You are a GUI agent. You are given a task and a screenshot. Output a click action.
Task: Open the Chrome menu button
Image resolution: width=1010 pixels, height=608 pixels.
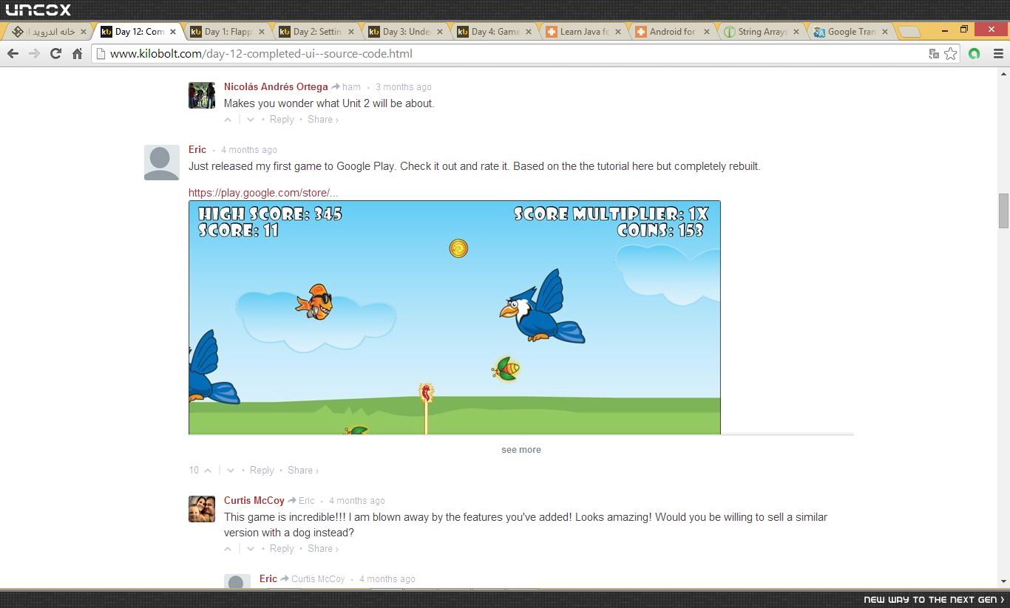pyautogui.click(x=998, y=53)
